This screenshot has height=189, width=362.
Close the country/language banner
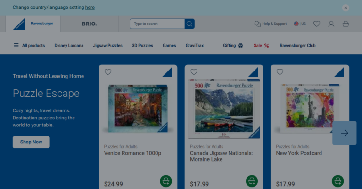[346, 8]
